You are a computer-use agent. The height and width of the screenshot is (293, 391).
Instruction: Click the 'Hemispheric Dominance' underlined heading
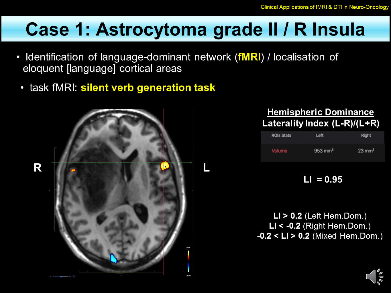(321, 112)
